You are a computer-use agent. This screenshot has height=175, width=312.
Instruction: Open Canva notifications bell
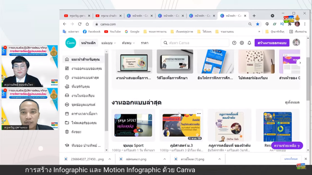pyautogui.click(x=249, y=43)
